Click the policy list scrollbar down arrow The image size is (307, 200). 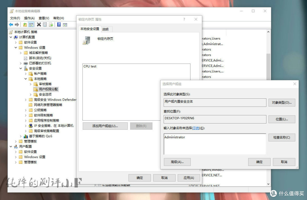pos(268,184)
